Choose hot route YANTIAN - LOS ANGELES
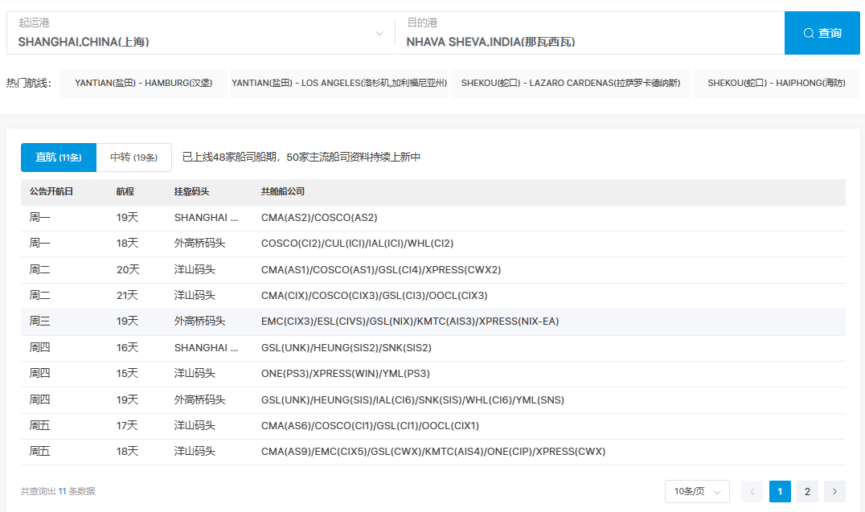865x512 pixels. (338, 83)
